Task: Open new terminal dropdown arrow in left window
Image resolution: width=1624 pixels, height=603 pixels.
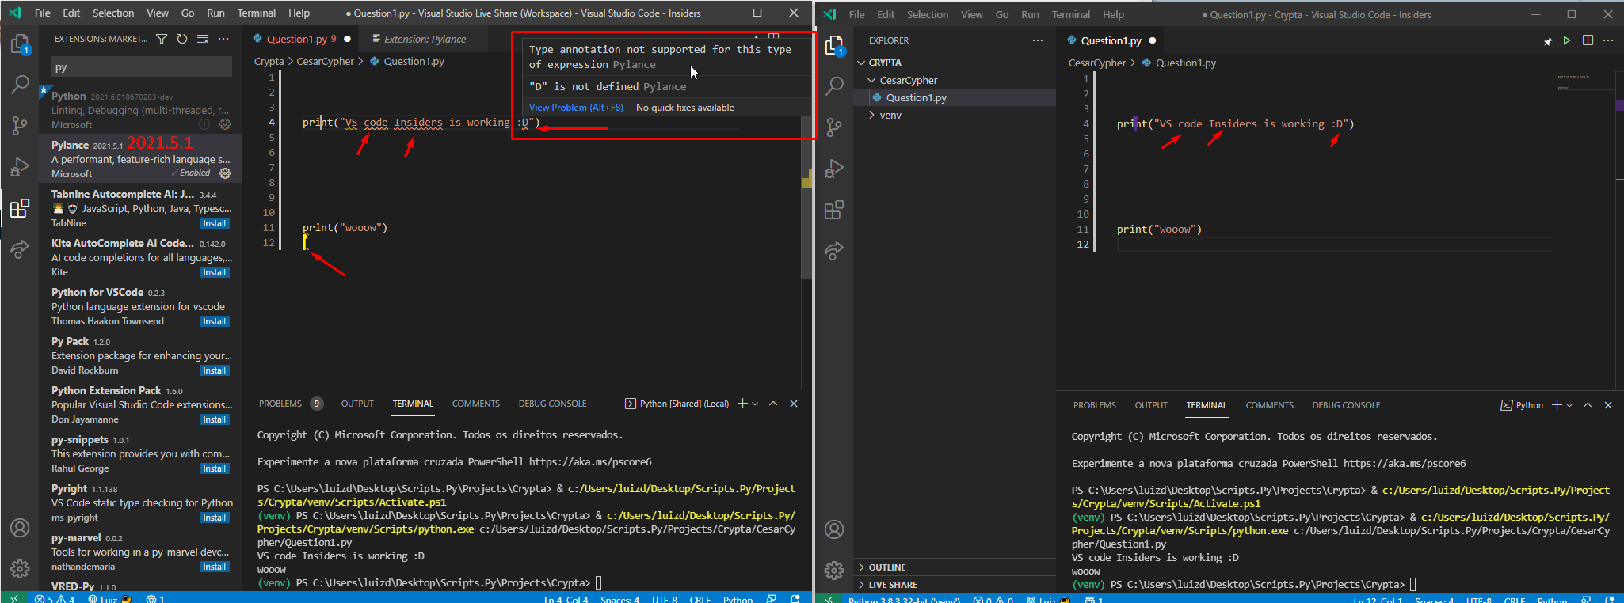Action: [756, 404]
